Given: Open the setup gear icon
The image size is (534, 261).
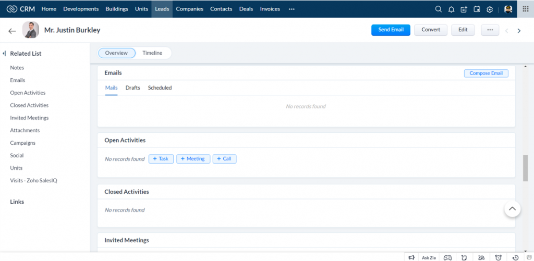Looking at the screenshot, I should tap(490, 9).
